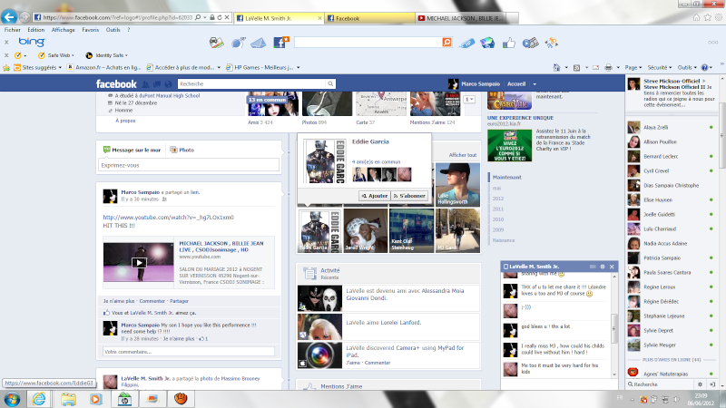Viewport: 726px width, 408px height.
Task: Hide the chat sidebar icon
Action: pos(712,384)
